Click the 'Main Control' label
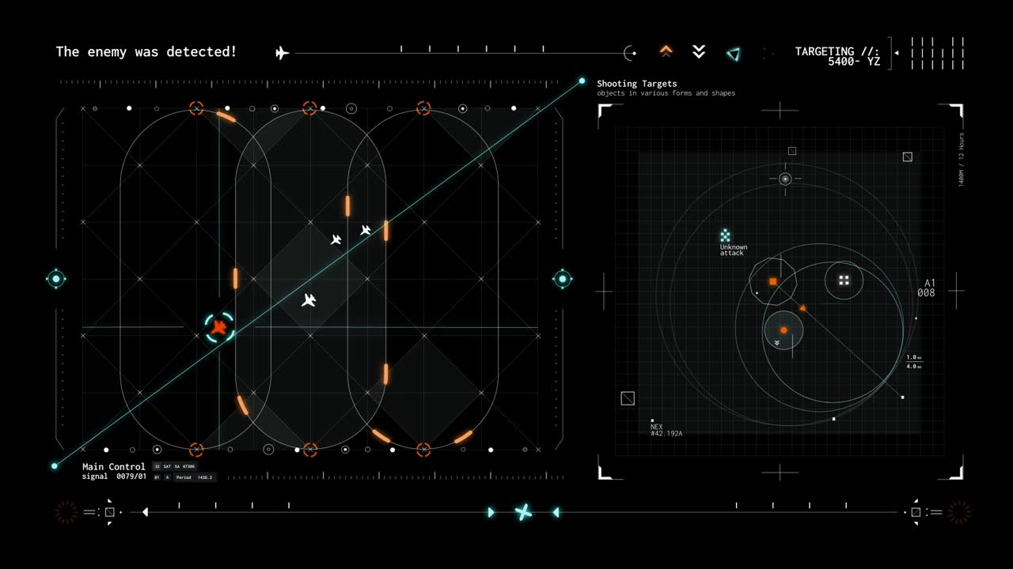This screenshot has width=1013, height=569. (114, 467)
